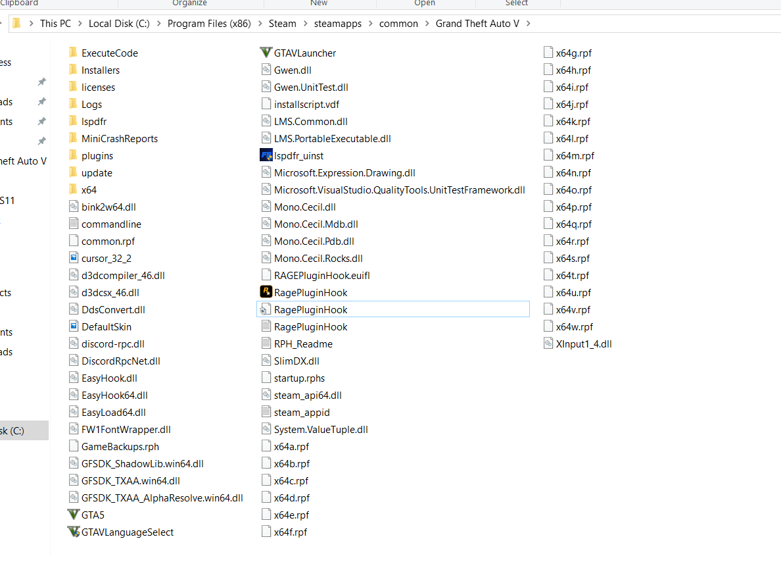The image size is (781, 562).
Task: Click the address bar folder icon
Action: pos(17,23)
